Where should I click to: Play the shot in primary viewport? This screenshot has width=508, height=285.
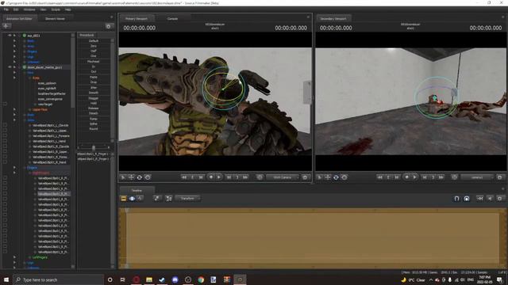[x=219, y=177]
